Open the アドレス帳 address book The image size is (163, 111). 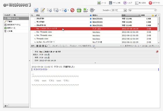[x=115, y=3]
